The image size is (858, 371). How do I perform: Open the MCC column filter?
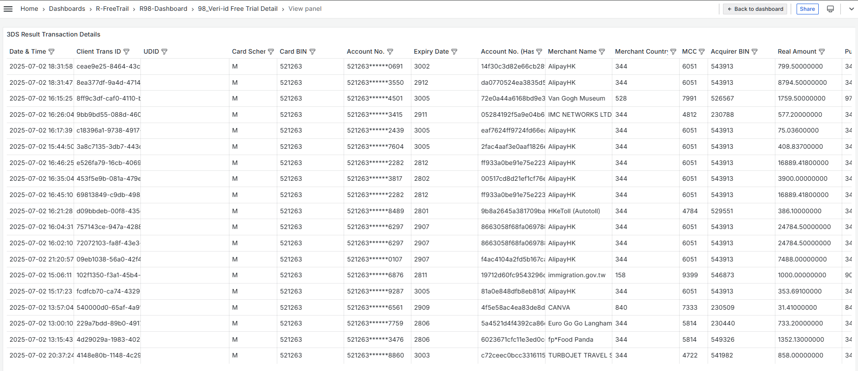pyautogui.click(x=702, y=52)
